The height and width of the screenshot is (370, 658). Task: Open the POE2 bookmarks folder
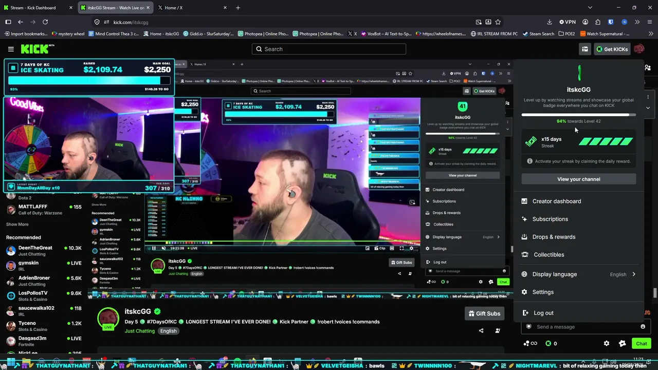click(566, 34)
